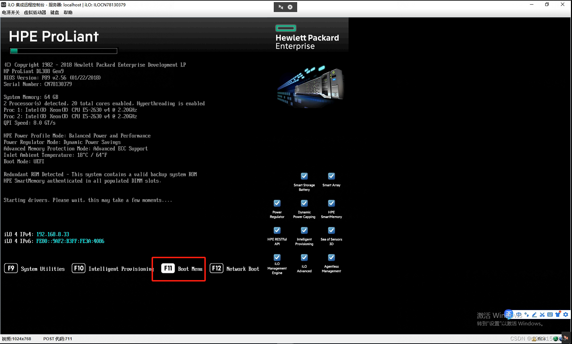The image size is (572, 344).
Task: Click the iLO Management Engine checkmark
Action: click(x=277, y=257)
